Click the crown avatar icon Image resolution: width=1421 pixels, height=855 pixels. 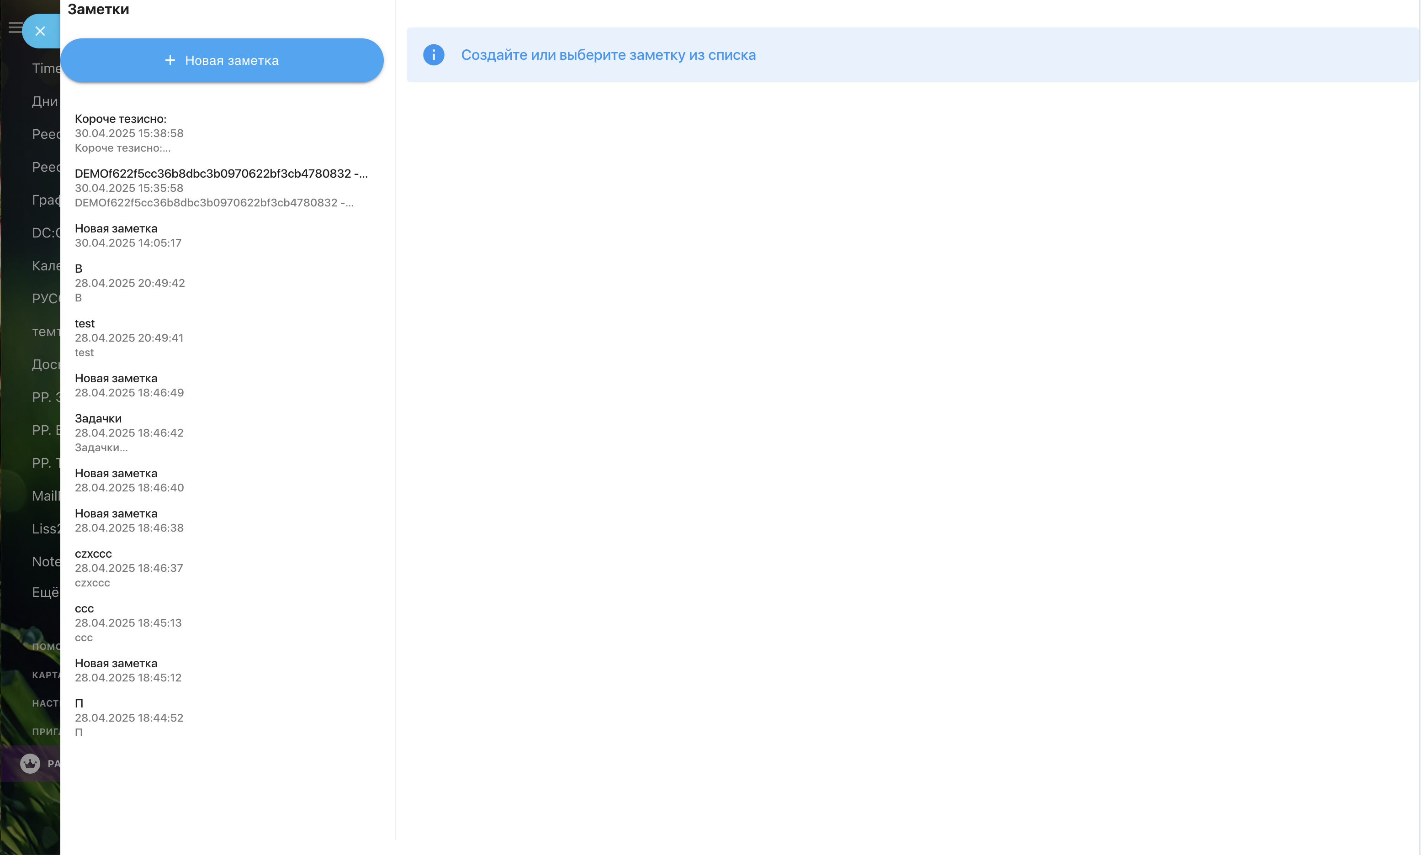30,763
